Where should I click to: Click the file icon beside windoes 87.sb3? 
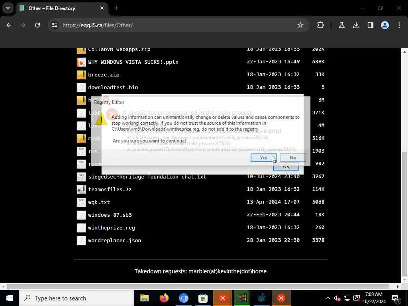click(81, 215)
